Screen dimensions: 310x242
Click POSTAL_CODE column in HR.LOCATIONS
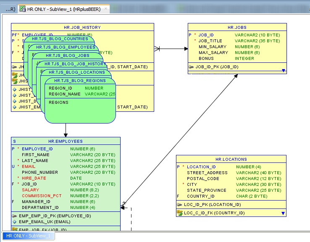[x=203, y=178]
